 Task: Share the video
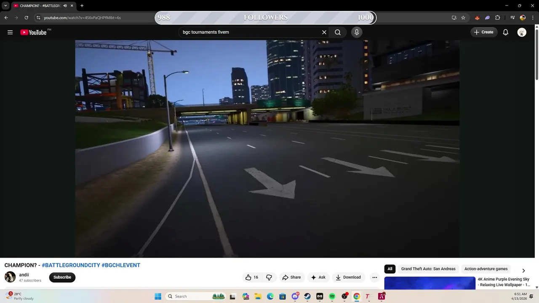(x=291, y=277)
